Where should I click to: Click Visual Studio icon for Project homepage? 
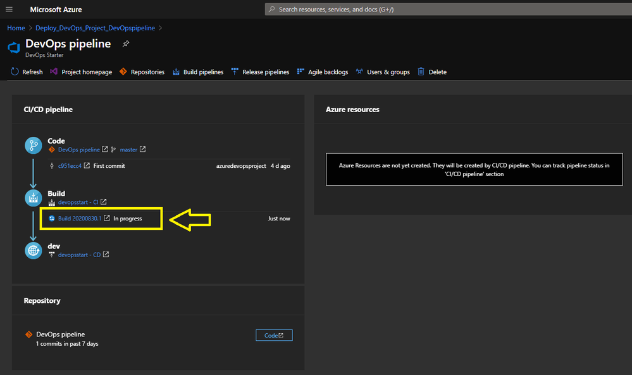pos(54,72)
